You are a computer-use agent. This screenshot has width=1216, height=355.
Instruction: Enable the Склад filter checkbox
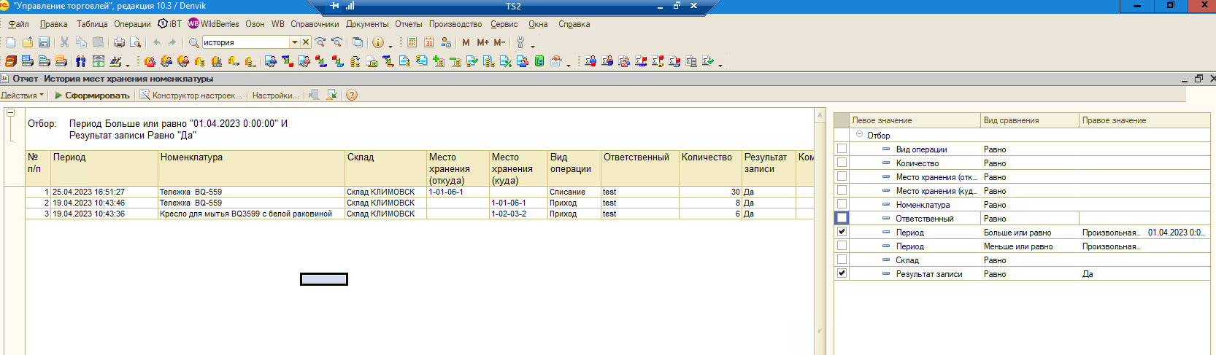(842, 260)
